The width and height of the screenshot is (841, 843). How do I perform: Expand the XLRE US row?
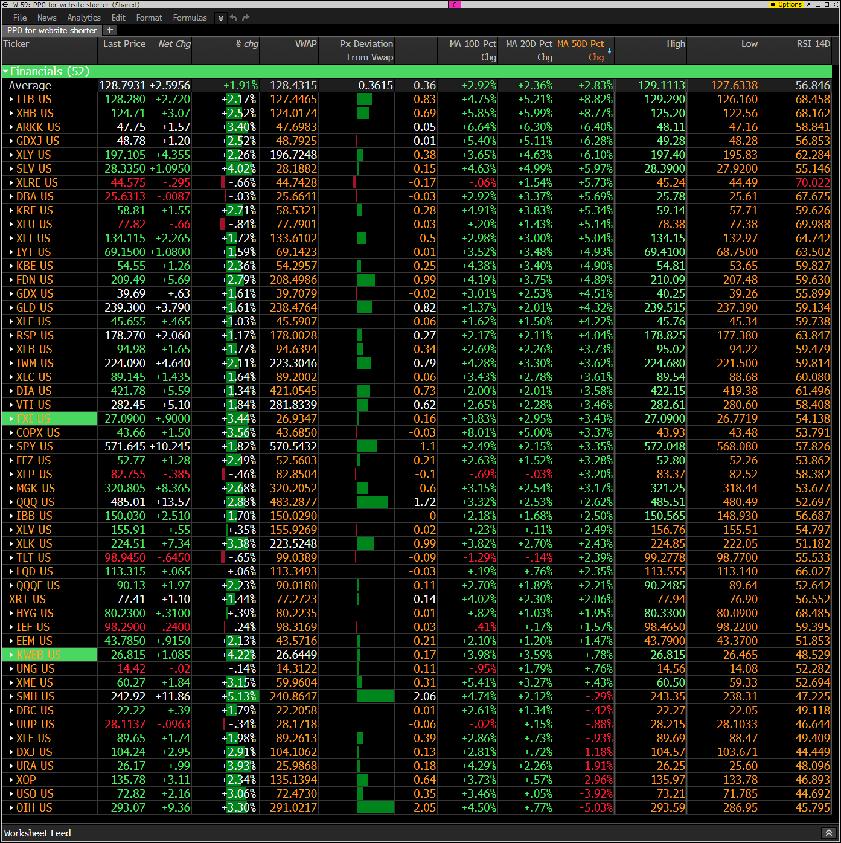point(11,182)
